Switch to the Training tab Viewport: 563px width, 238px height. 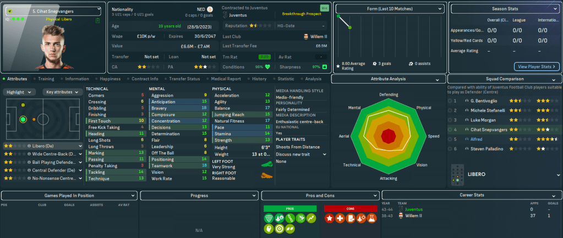point(46,79)
